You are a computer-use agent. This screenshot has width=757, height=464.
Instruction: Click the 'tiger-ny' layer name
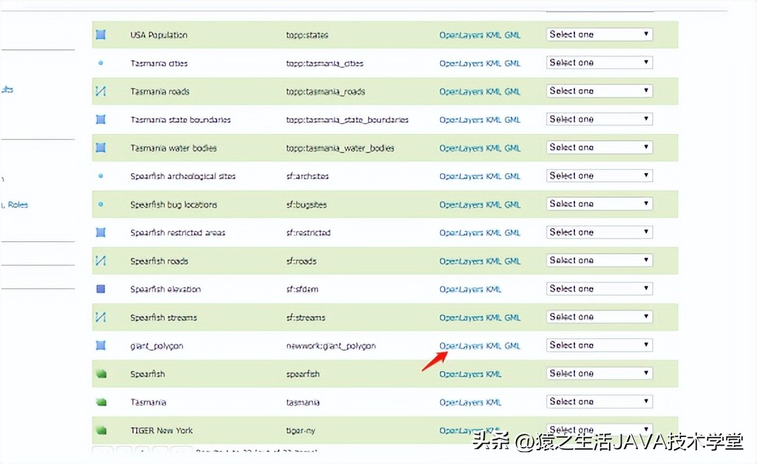tap(301, 431)
